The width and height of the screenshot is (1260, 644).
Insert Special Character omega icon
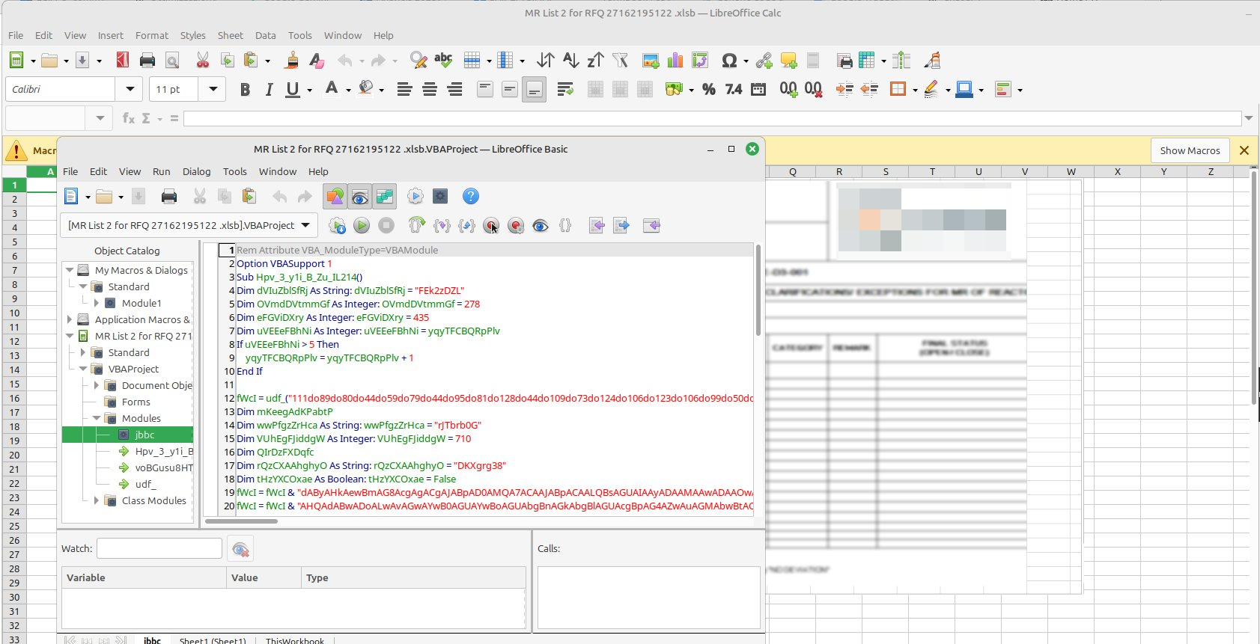click(x=729, y=61)
